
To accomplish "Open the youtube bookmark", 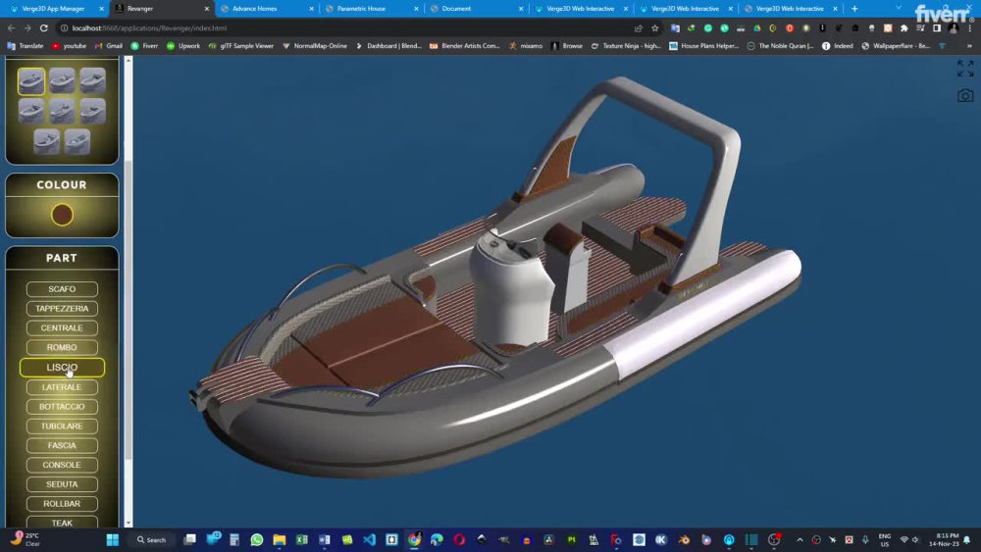I will pyautogui.click(x=69, y=46).
